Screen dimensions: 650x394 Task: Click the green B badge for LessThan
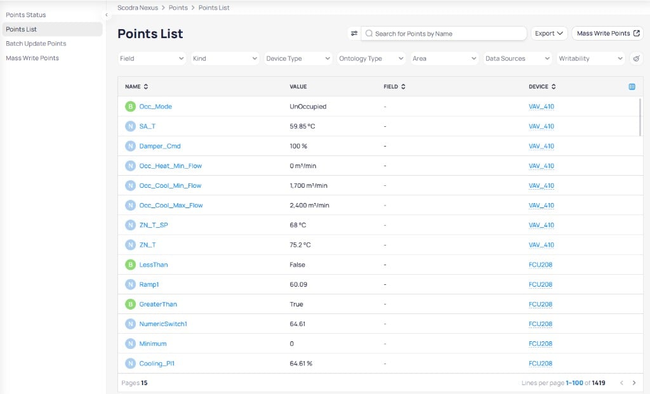pos(131,265)
